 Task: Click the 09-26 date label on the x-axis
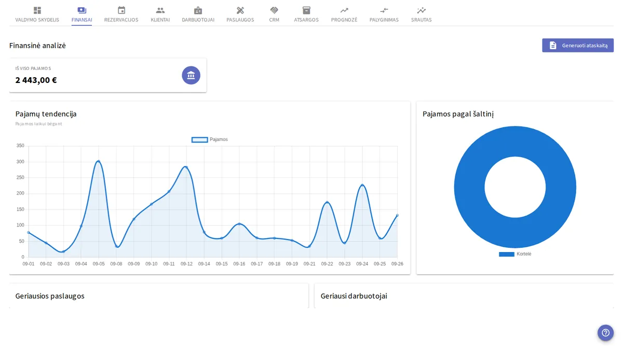397,264
